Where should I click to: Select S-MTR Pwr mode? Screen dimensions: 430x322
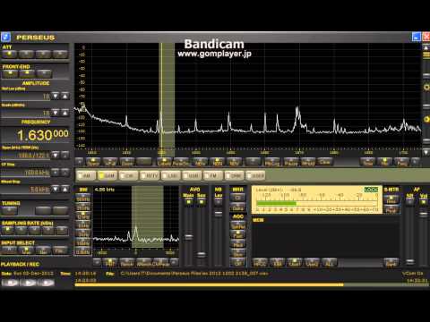(x=391, y=210)
